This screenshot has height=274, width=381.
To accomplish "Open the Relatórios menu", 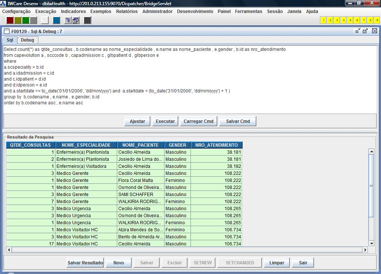I will tap(127, 12).
